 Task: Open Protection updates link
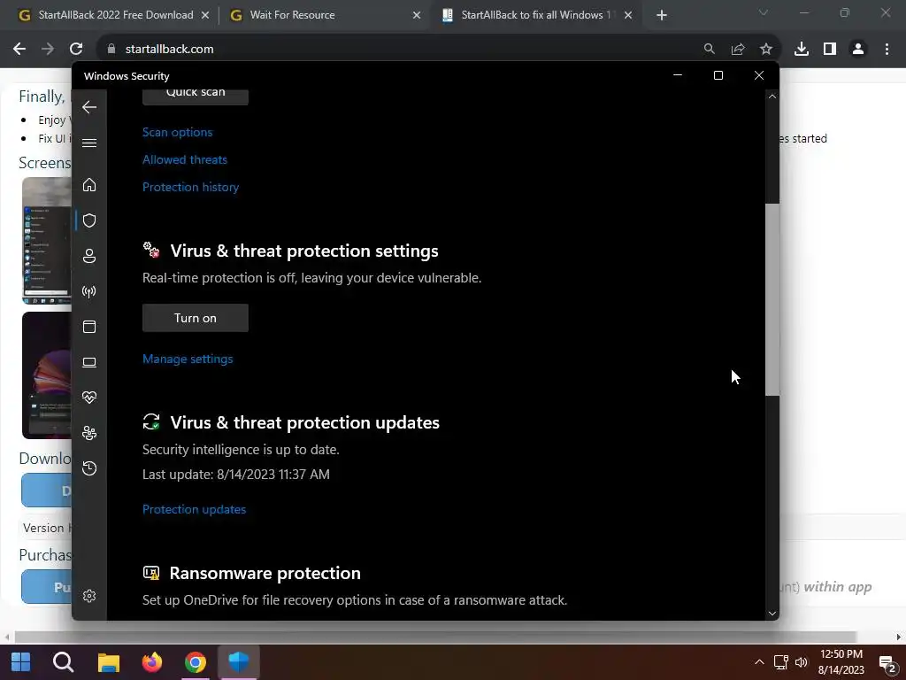pyautogui.click(x=194, y=509)
